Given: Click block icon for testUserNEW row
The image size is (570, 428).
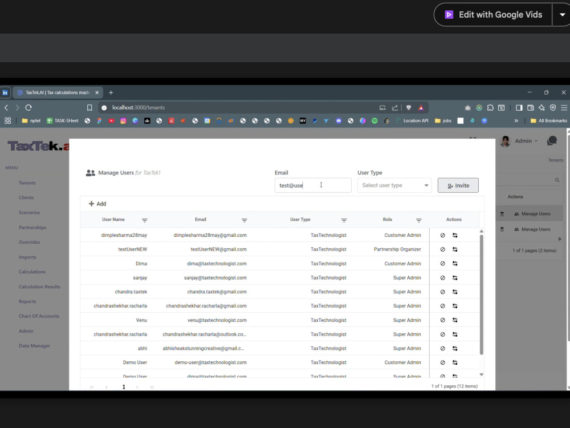Looking at the screenshot, I should pyautogui.click(x=442, y=249).
